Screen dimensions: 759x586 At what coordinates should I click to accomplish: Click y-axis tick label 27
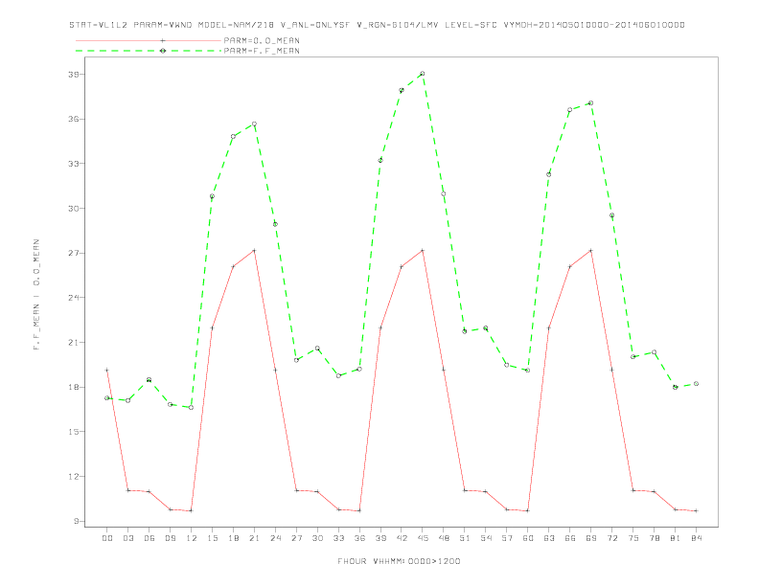click(x=74, y=253)
